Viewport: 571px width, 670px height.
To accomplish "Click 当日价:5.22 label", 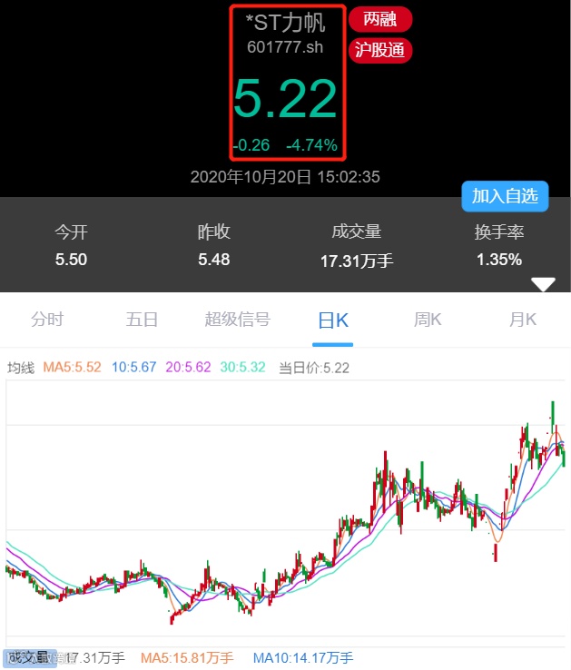I will pos(314,368).
